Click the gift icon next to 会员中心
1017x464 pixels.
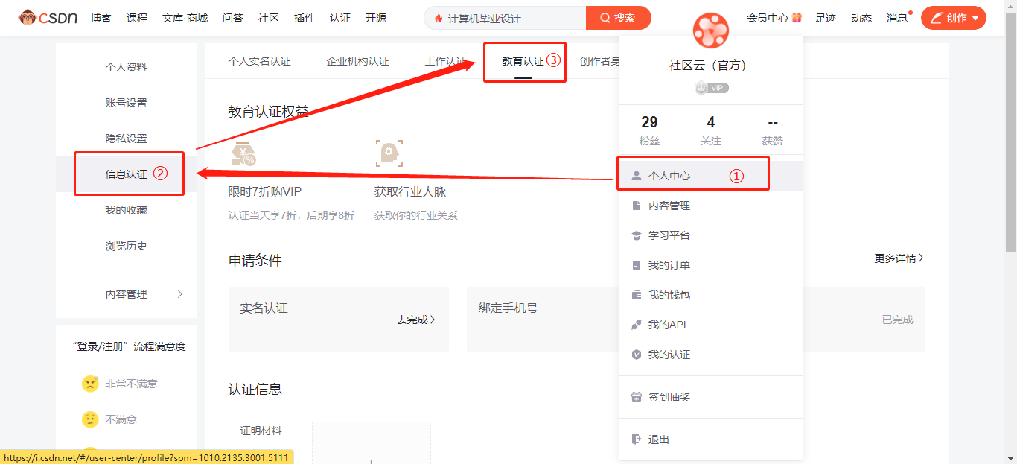point(797,17)
